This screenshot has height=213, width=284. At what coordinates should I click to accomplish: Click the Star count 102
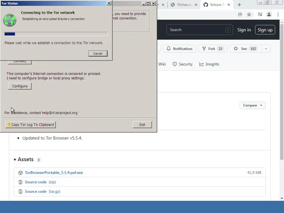(253, 49)
